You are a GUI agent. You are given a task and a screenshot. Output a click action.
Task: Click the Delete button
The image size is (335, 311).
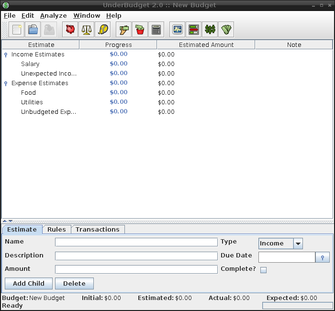coord(74,283)
